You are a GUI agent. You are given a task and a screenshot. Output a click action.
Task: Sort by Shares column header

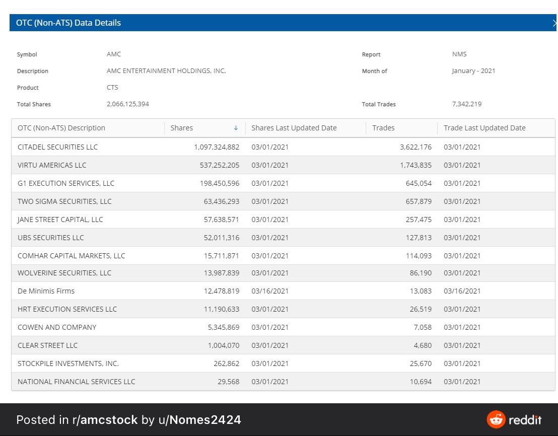181,128
